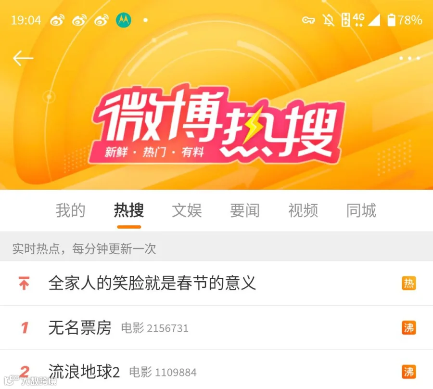Tap the first Weibo notification icon in status bar
Viewport: 433px width, 389px height.
[57, 20]
